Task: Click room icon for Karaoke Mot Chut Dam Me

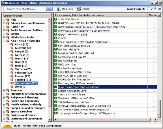Action: click(x=55, y=57)
